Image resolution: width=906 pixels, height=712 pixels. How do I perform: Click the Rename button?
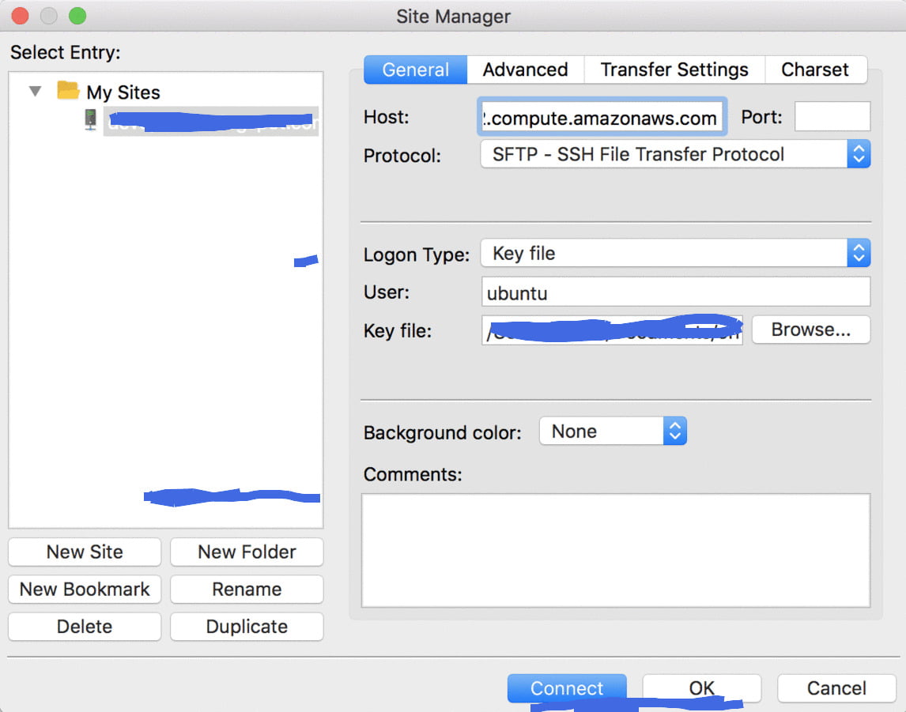247,590
